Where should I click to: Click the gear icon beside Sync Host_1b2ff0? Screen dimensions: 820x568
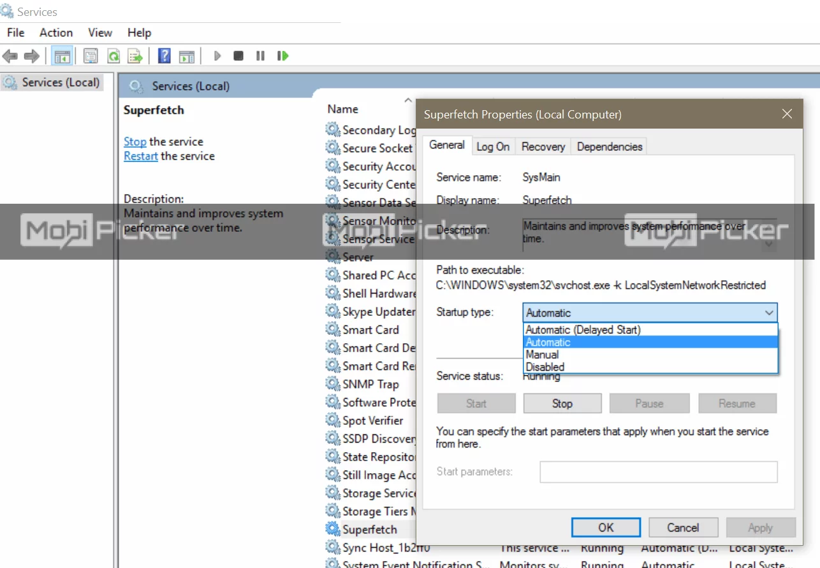[333, 548]
